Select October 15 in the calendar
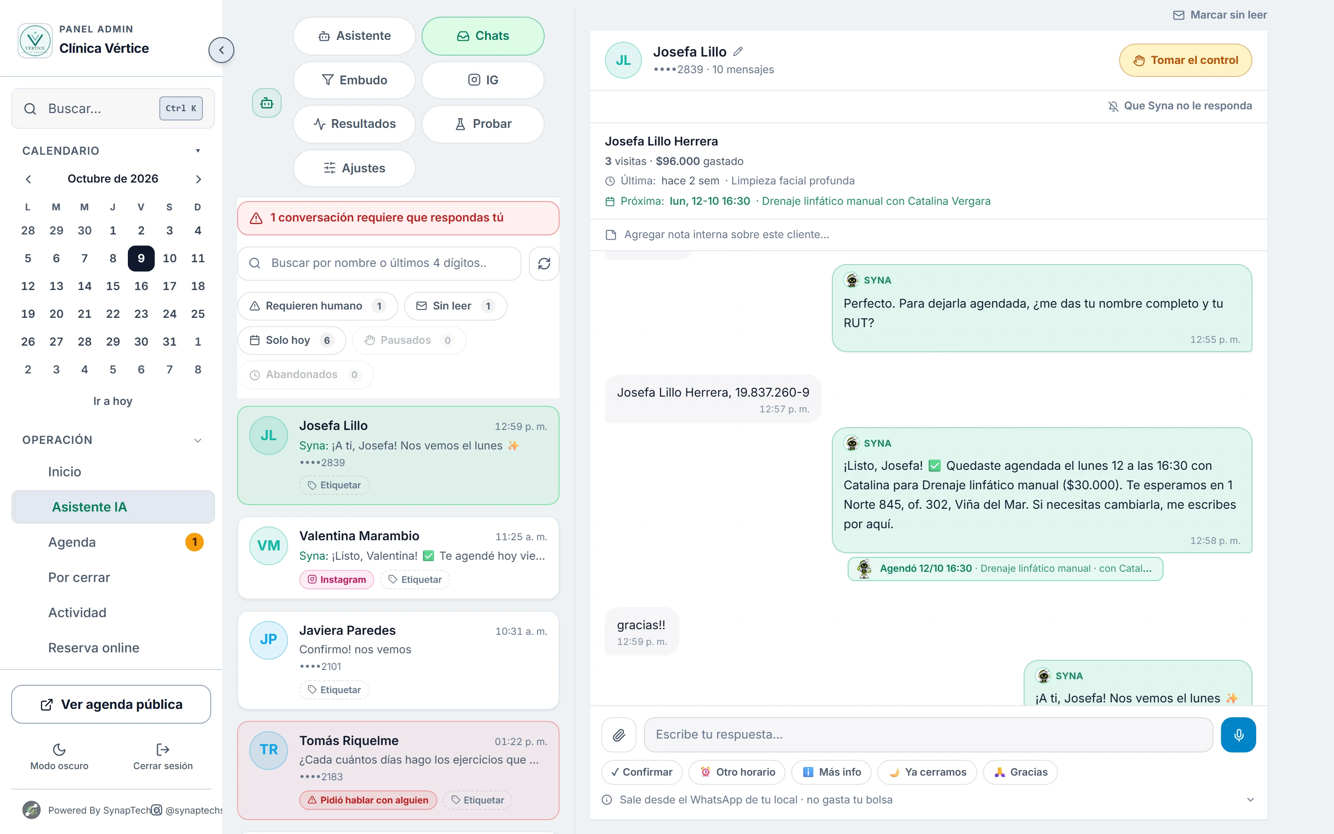 [113, 286]
